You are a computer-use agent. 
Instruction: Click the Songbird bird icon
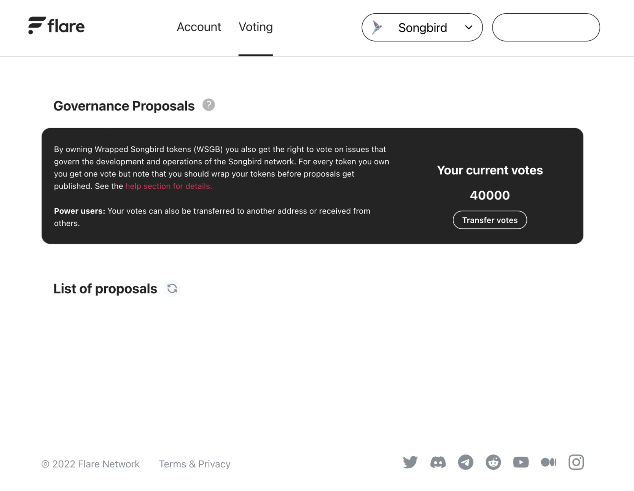pos(377,27)
